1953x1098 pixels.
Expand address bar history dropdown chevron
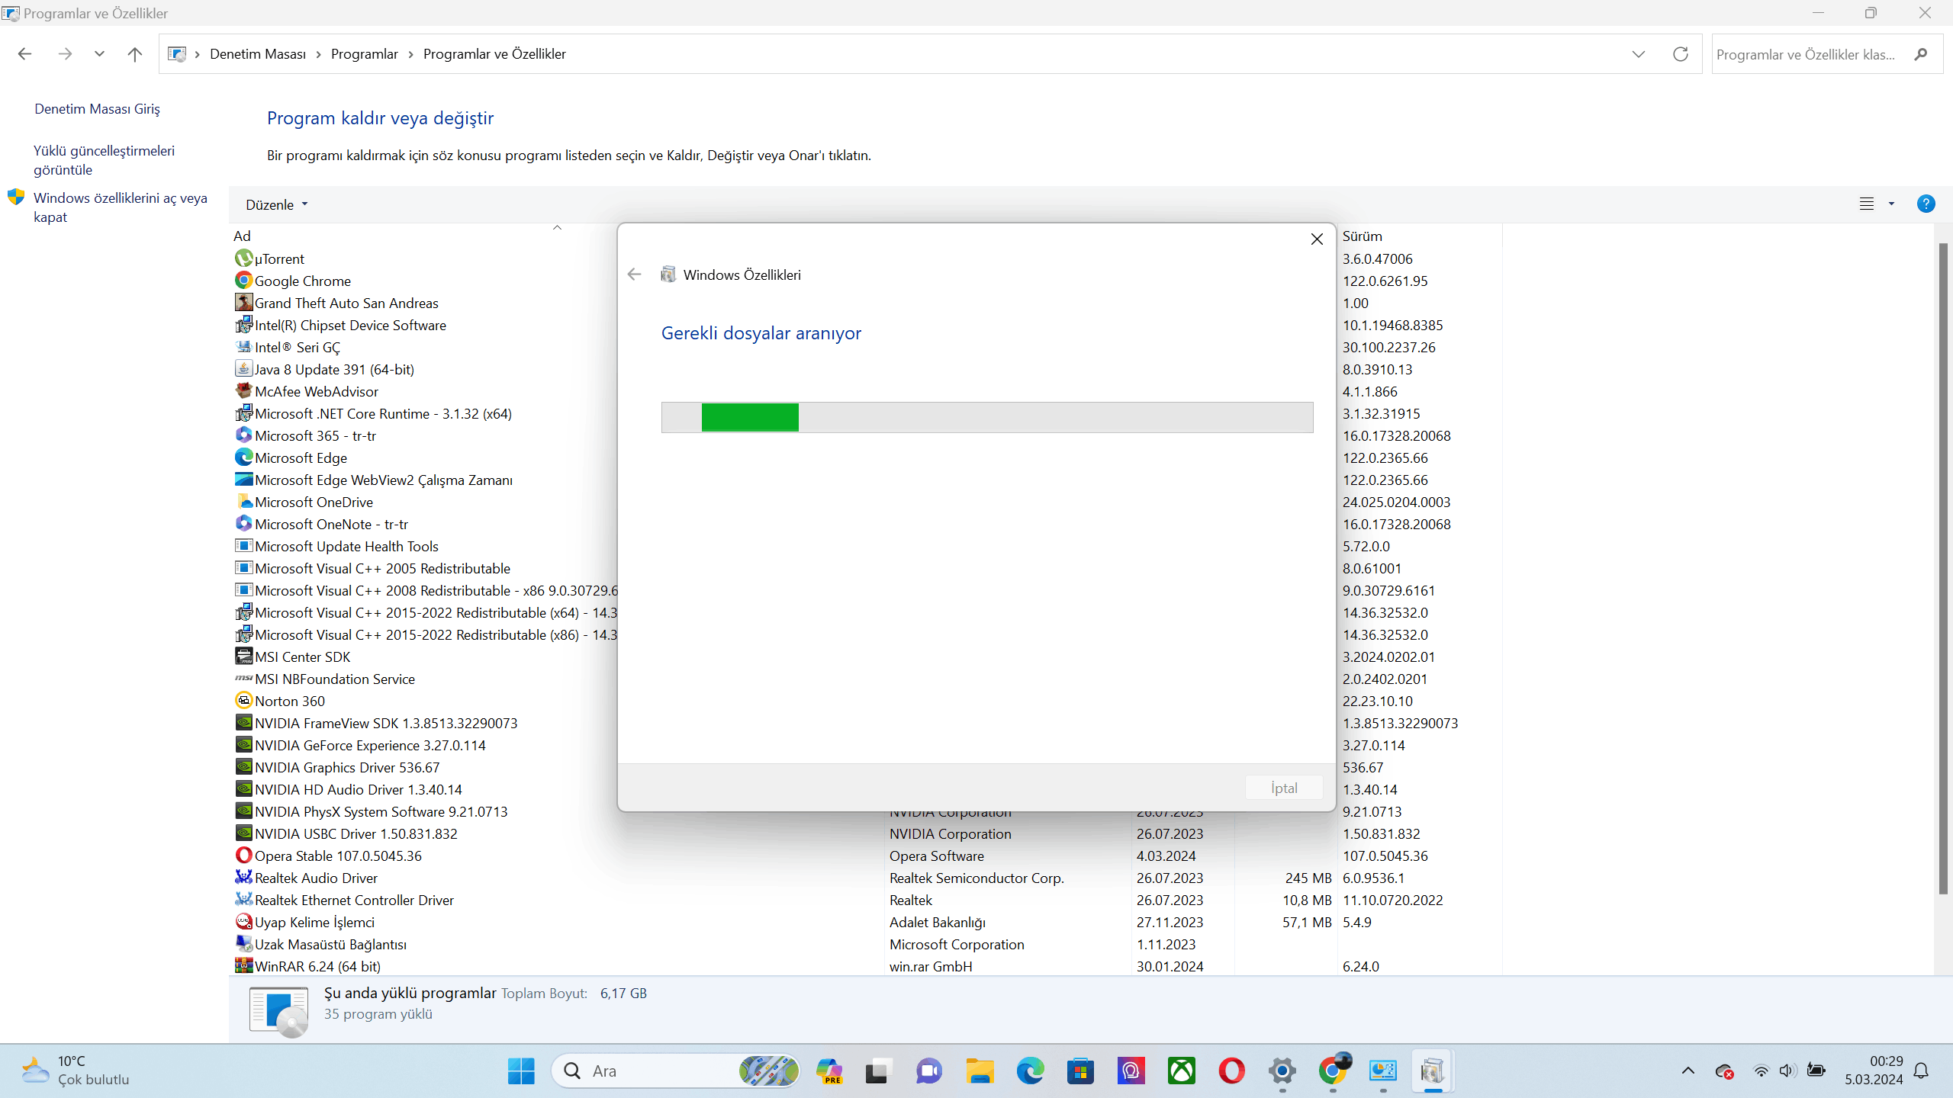click(x=1638, y=54)
